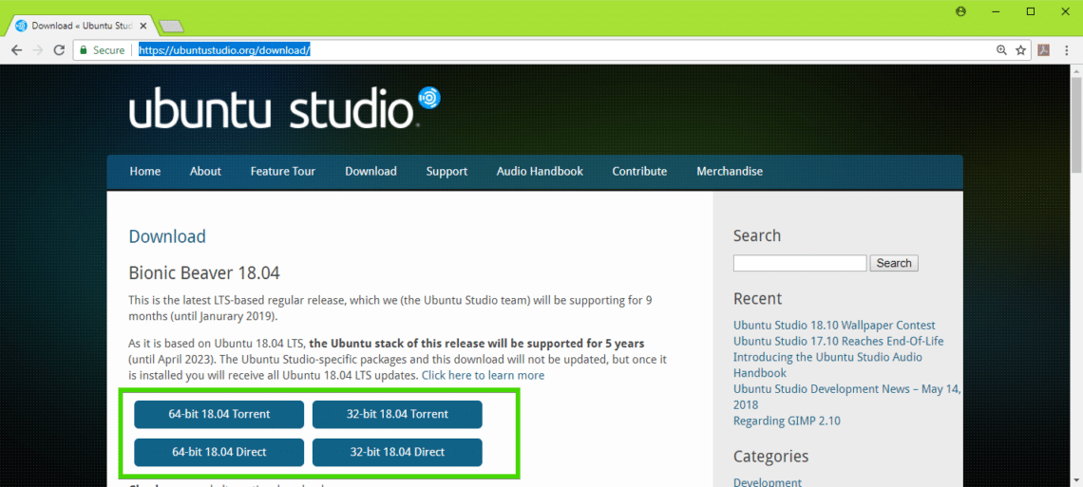Select Contribute in the navigation bar
Image resolution: width=1083 pixels, height=487 pixels.
(x=639, y=172)
